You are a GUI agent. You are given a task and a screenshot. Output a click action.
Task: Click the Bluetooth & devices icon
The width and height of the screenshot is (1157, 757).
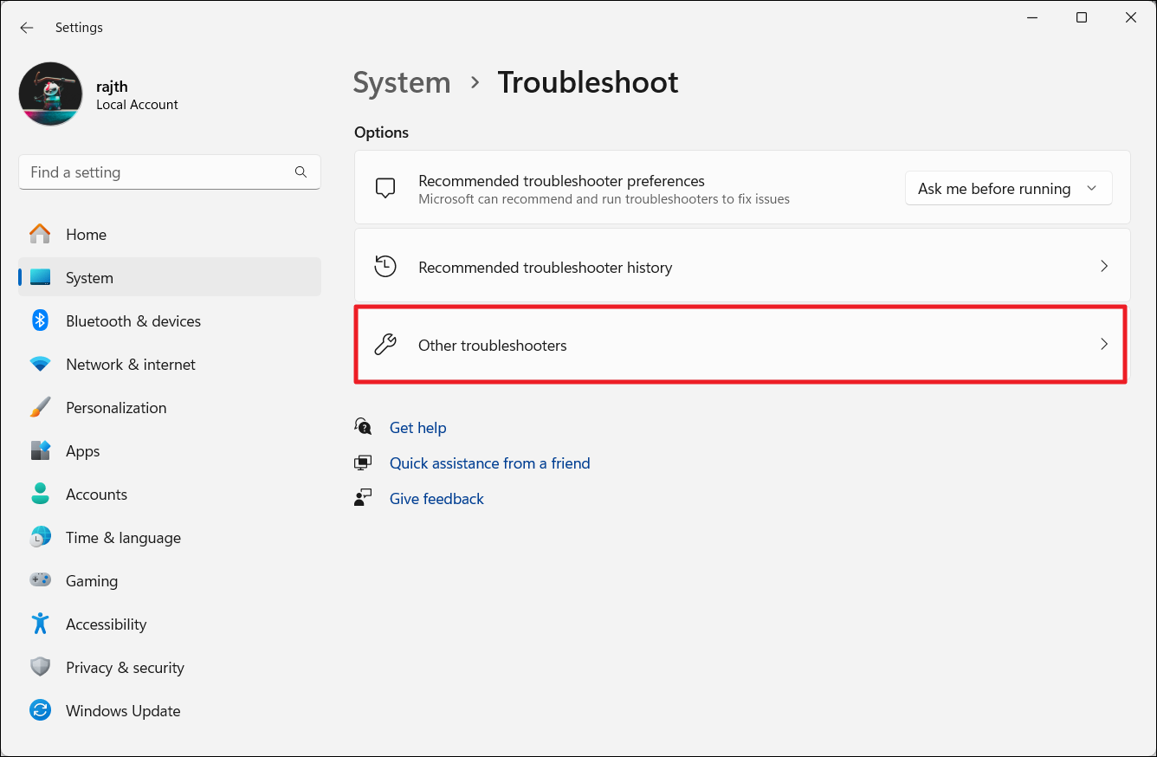pyautogui.click(x=40, y=320)
